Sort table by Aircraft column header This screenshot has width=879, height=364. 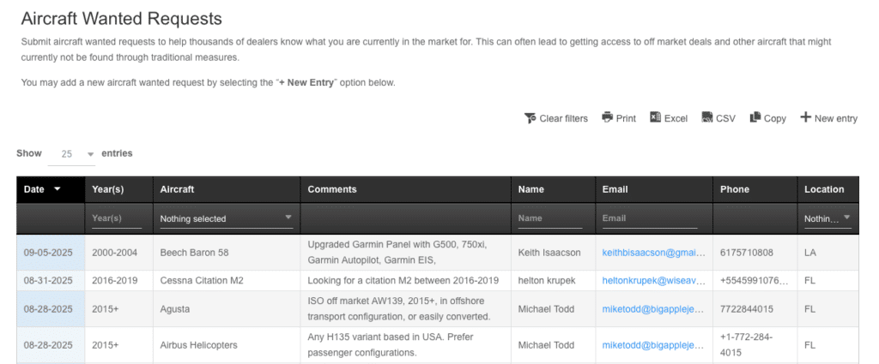click(x=178, y=189)
